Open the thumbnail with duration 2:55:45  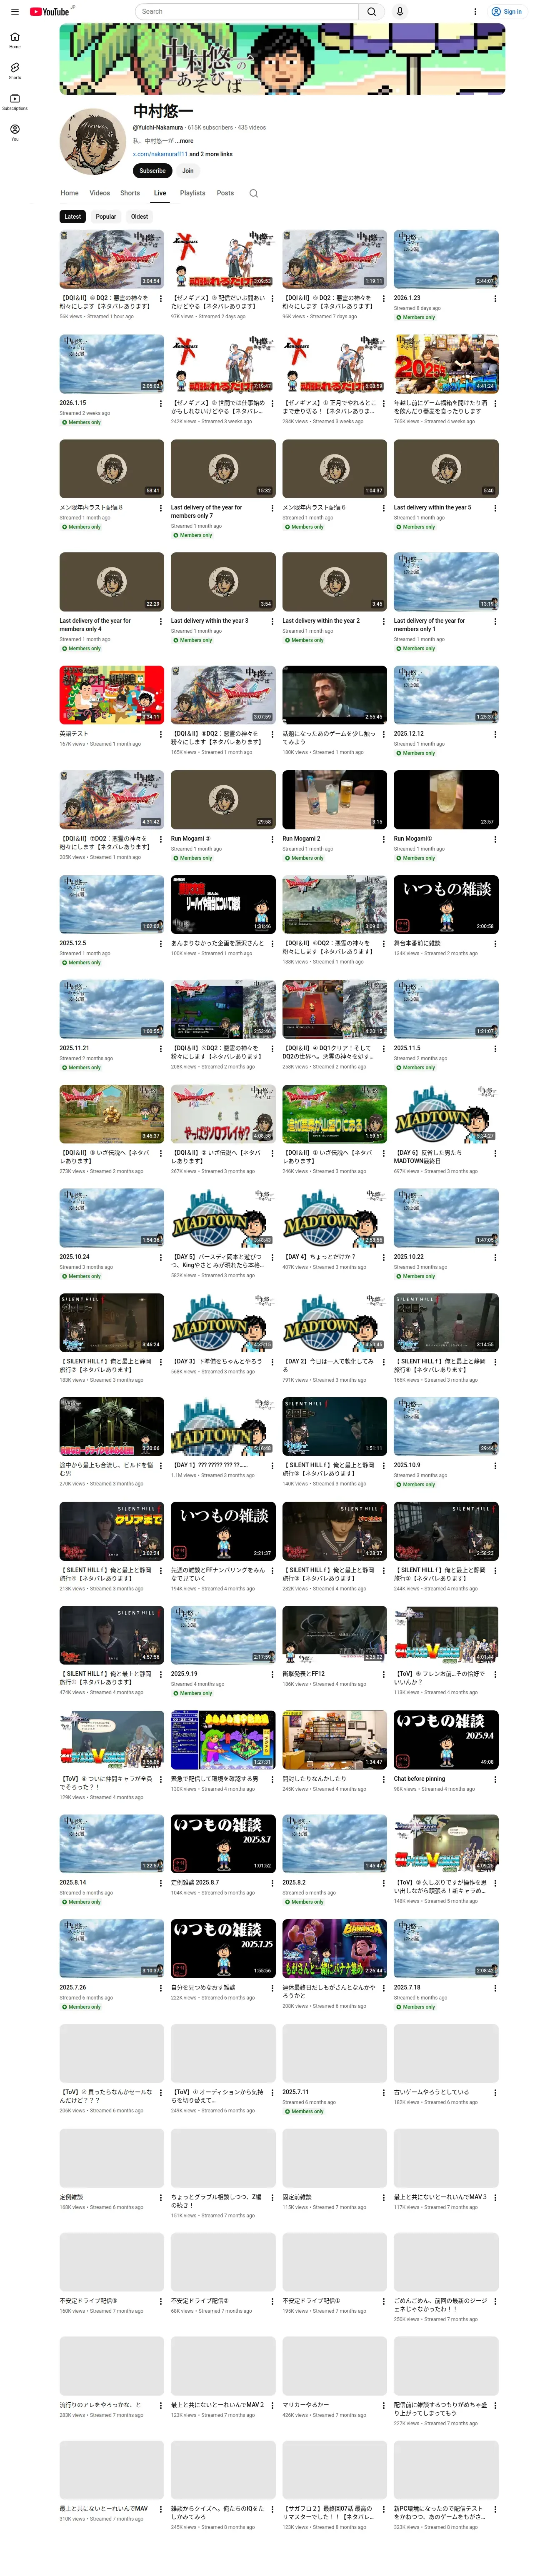334,695
